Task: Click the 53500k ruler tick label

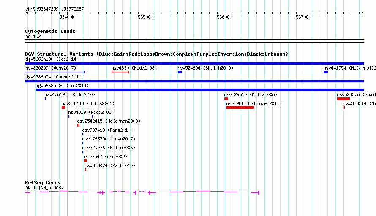Action: click(145, 17)
